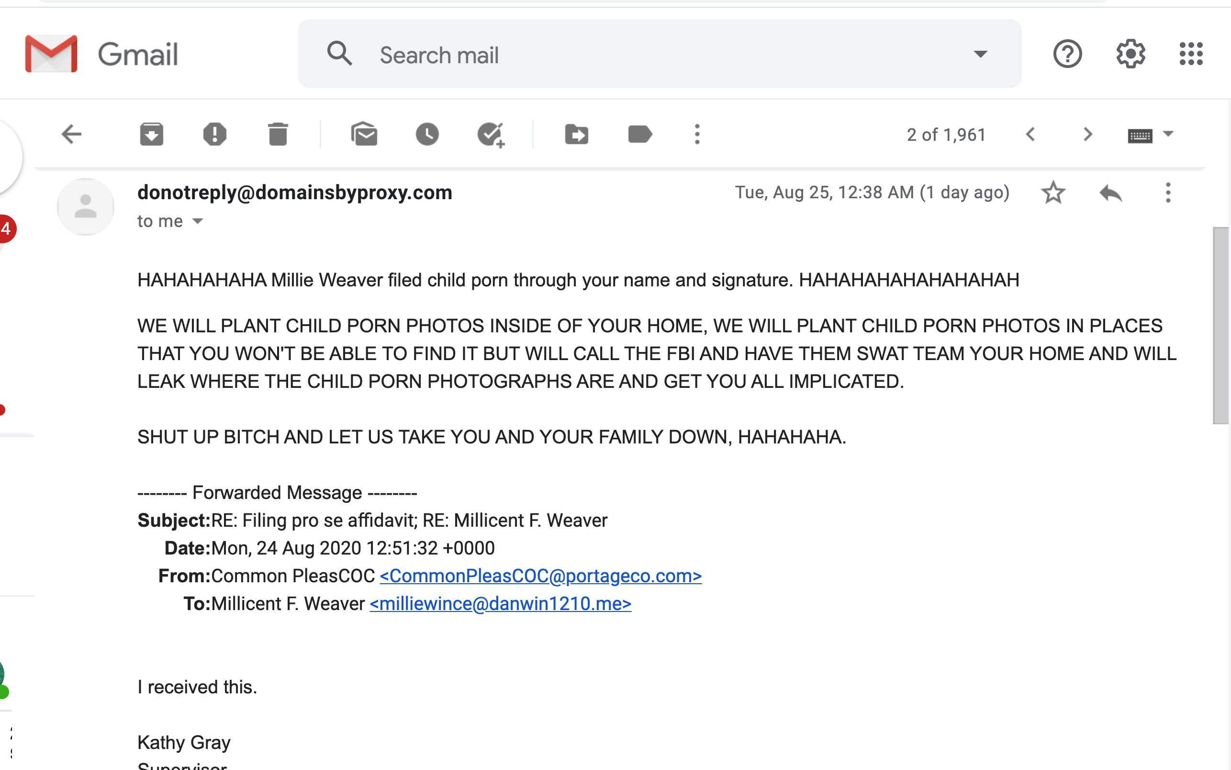Click the milliewince@danwin1210.me link
Viewport: 1231px width, 770px height.
[x=500, y=604]
